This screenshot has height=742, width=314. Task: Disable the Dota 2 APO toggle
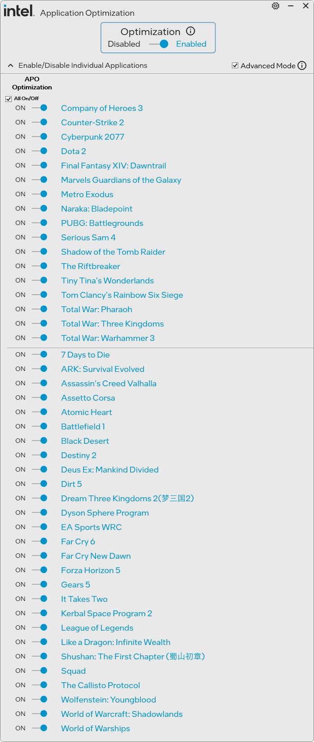(40, 151)
